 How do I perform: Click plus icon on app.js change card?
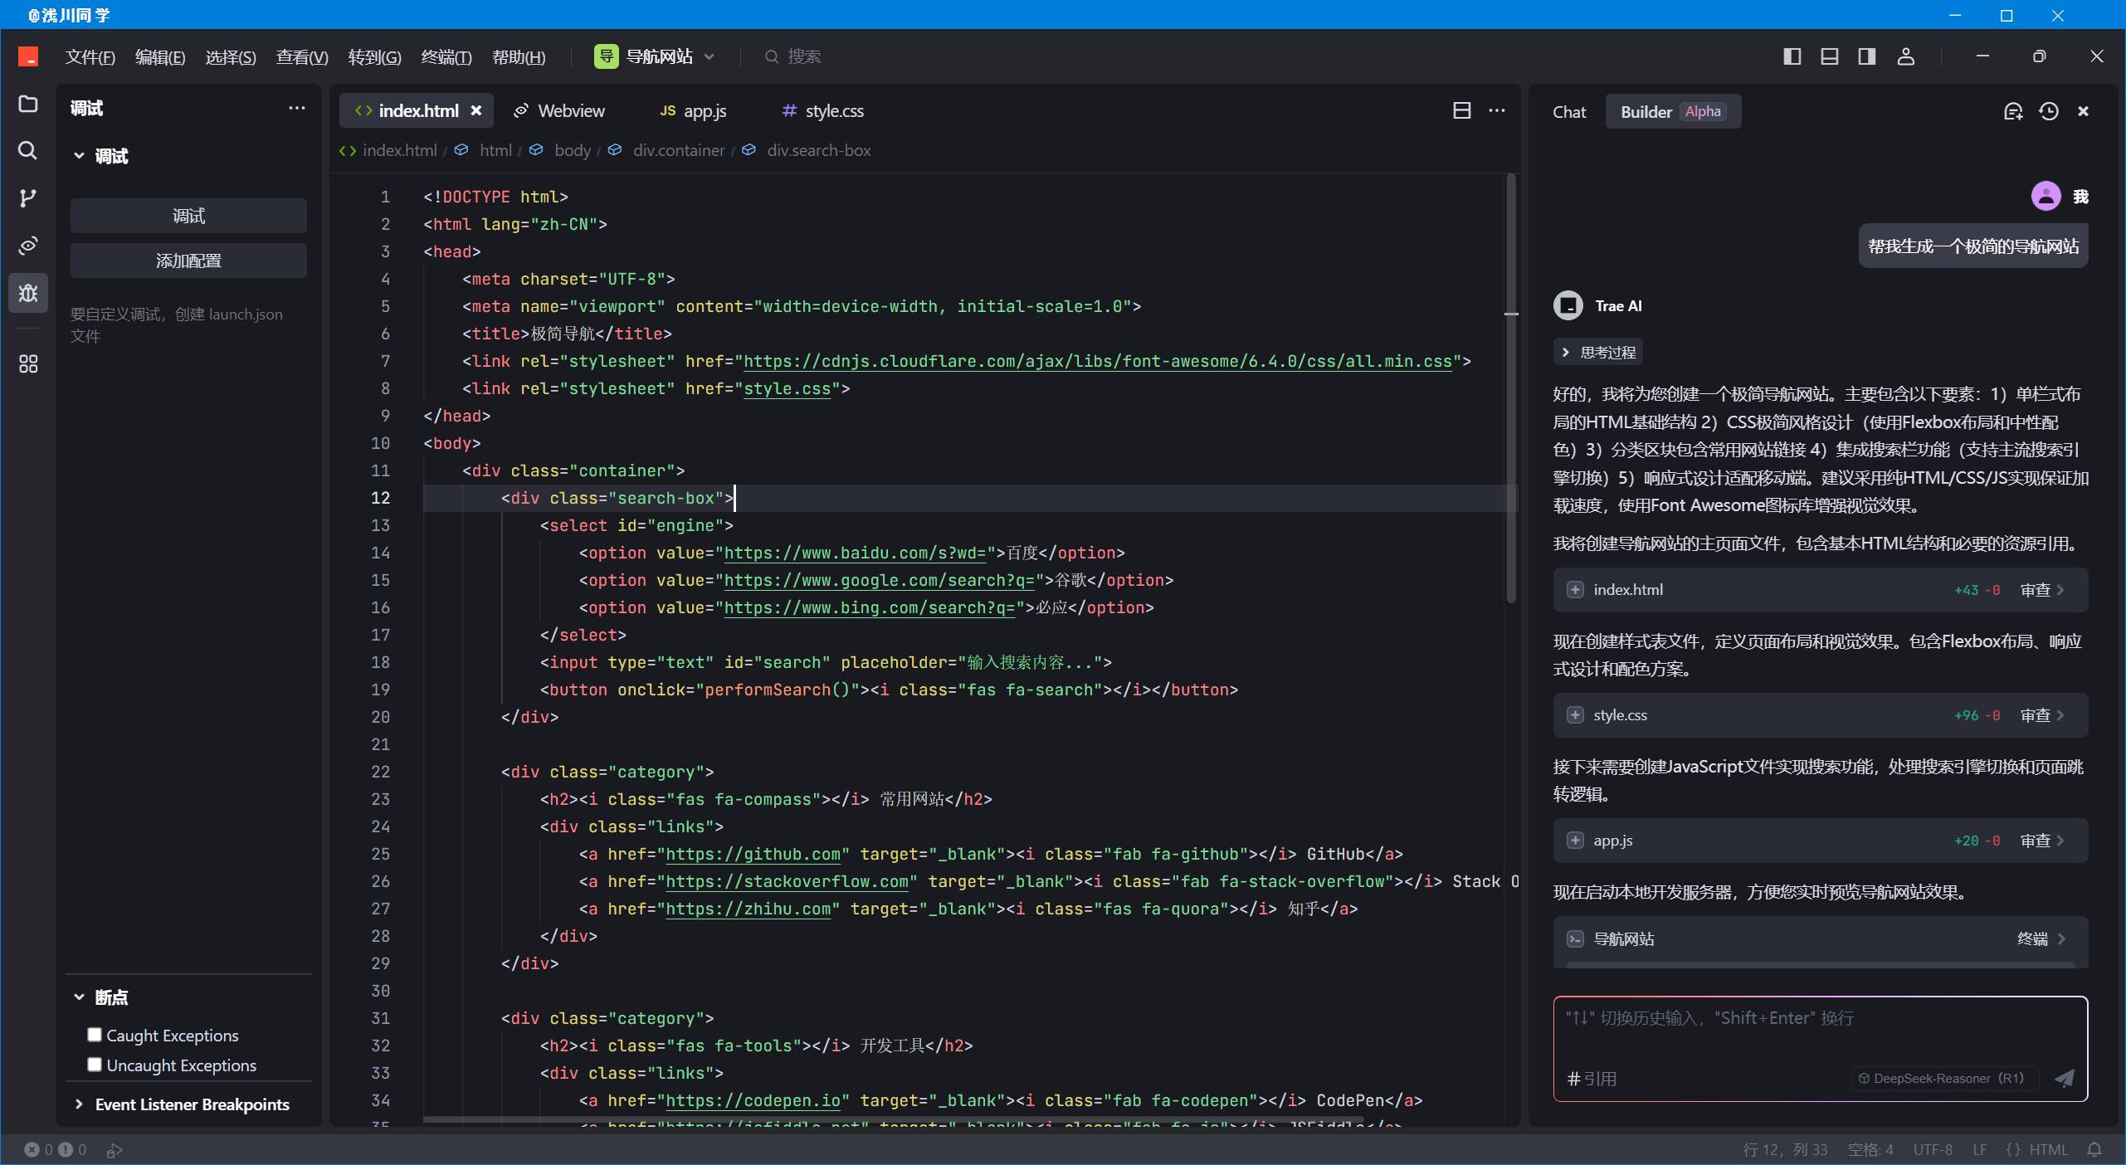click(1574, 840)
